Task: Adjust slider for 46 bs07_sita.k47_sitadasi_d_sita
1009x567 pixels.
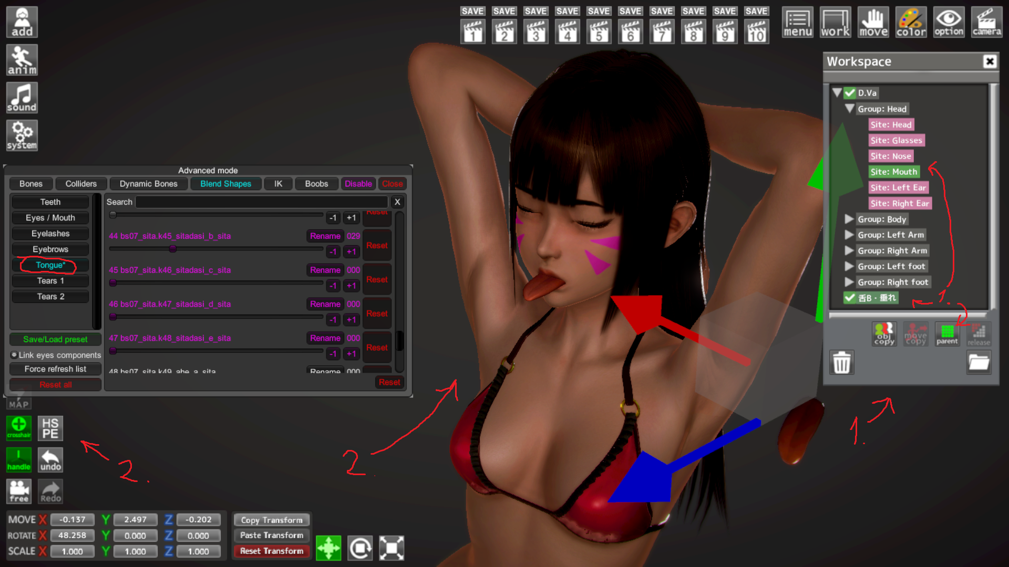Action: click(x=216, y=317)
